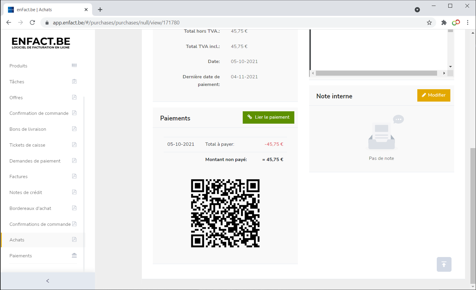Collapse the sidebar with the left chevron

(48, 281)
